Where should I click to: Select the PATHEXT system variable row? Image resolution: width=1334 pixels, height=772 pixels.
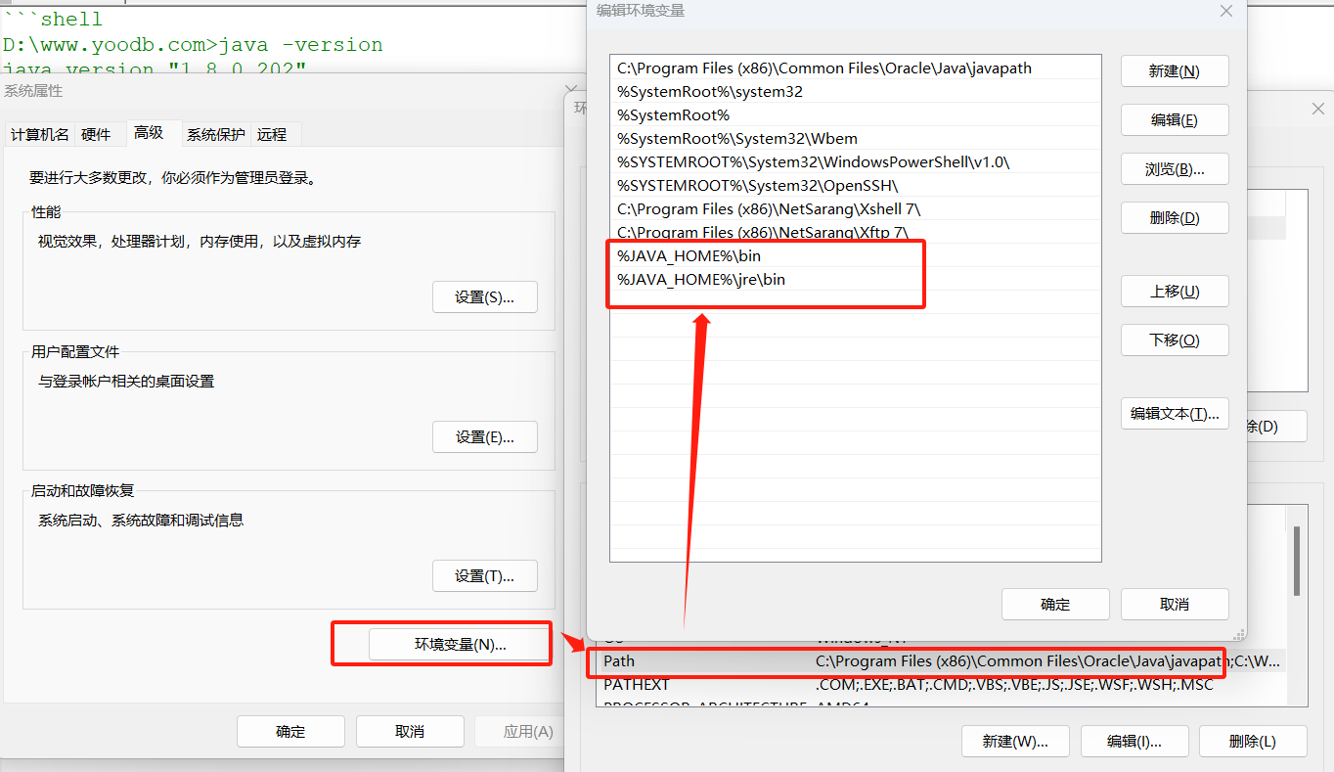coord(941,685)
